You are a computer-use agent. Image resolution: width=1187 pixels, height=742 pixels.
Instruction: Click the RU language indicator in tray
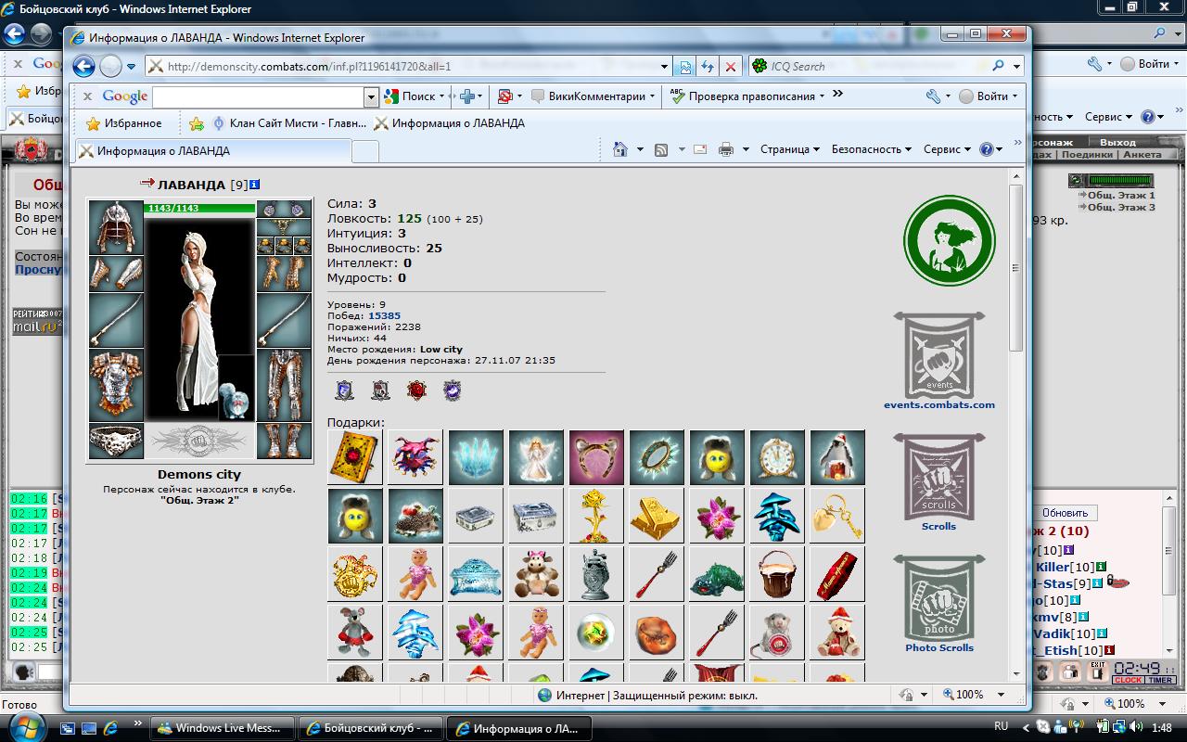point(1002,727)
